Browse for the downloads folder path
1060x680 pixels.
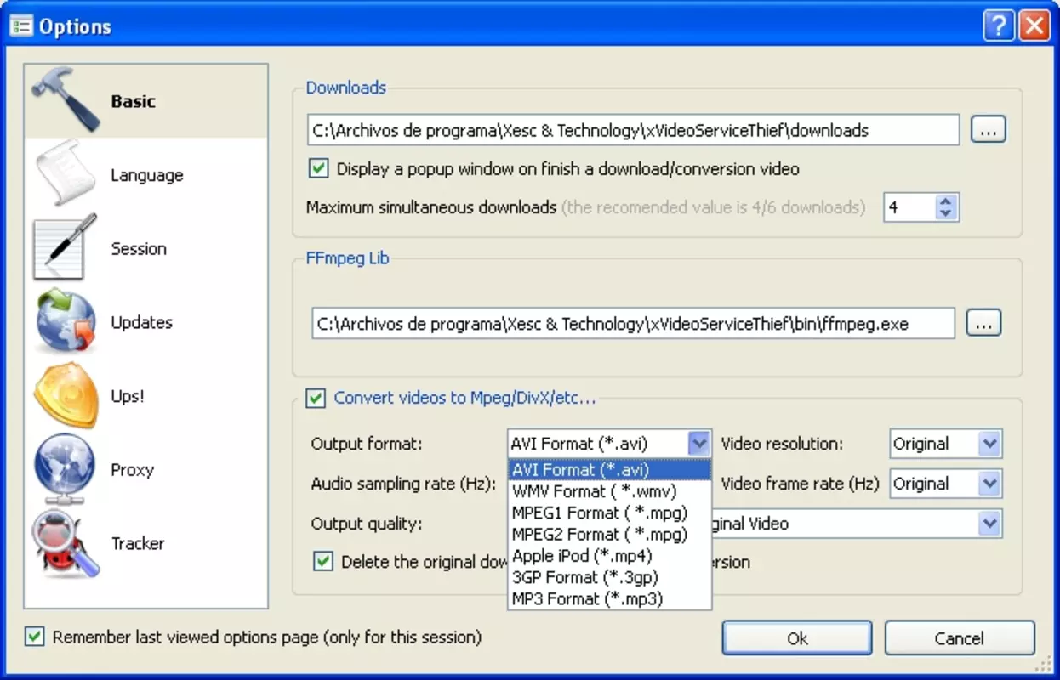[x=988, y=130]
